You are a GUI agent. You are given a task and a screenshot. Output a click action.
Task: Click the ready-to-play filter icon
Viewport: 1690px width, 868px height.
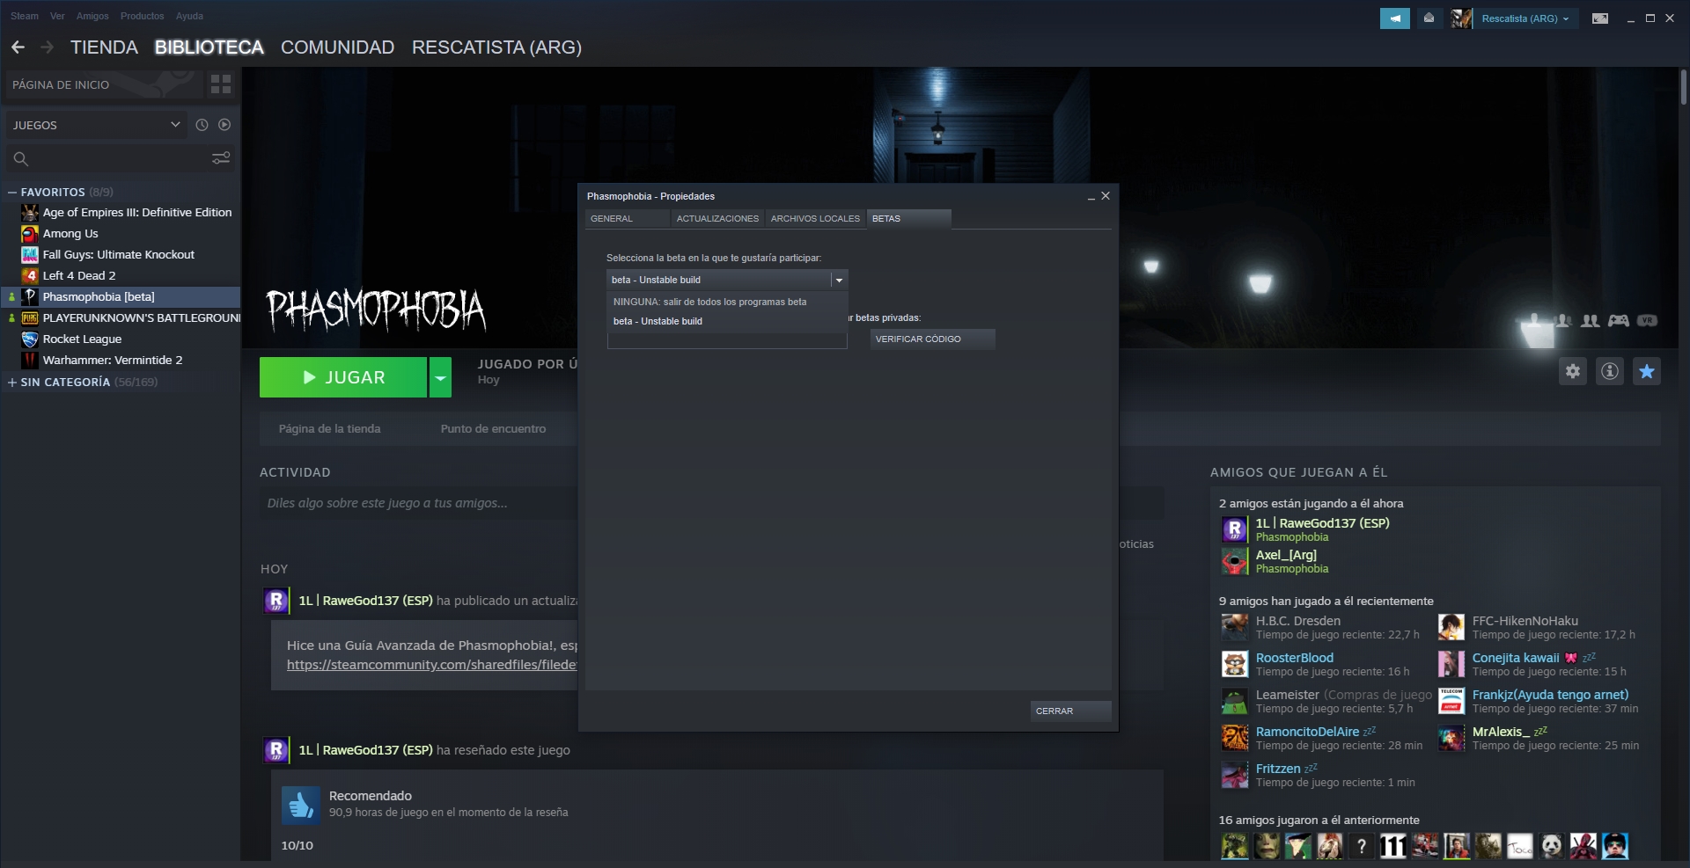224,125
